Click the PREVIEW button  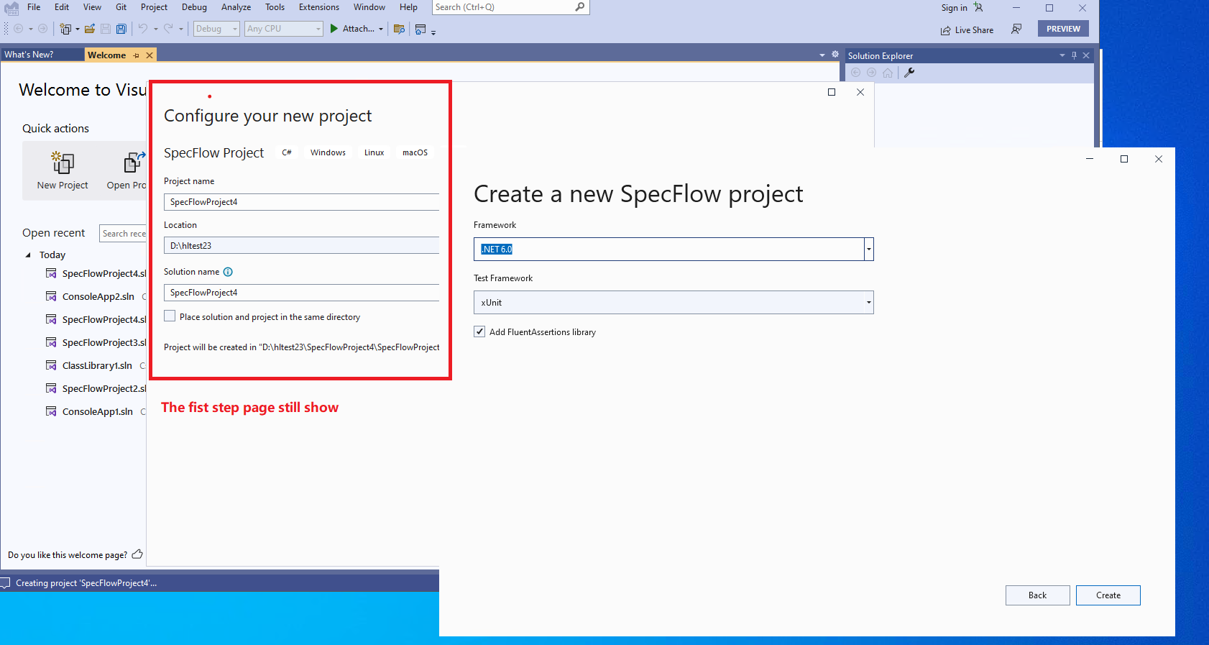click(x=1063, y=29)
